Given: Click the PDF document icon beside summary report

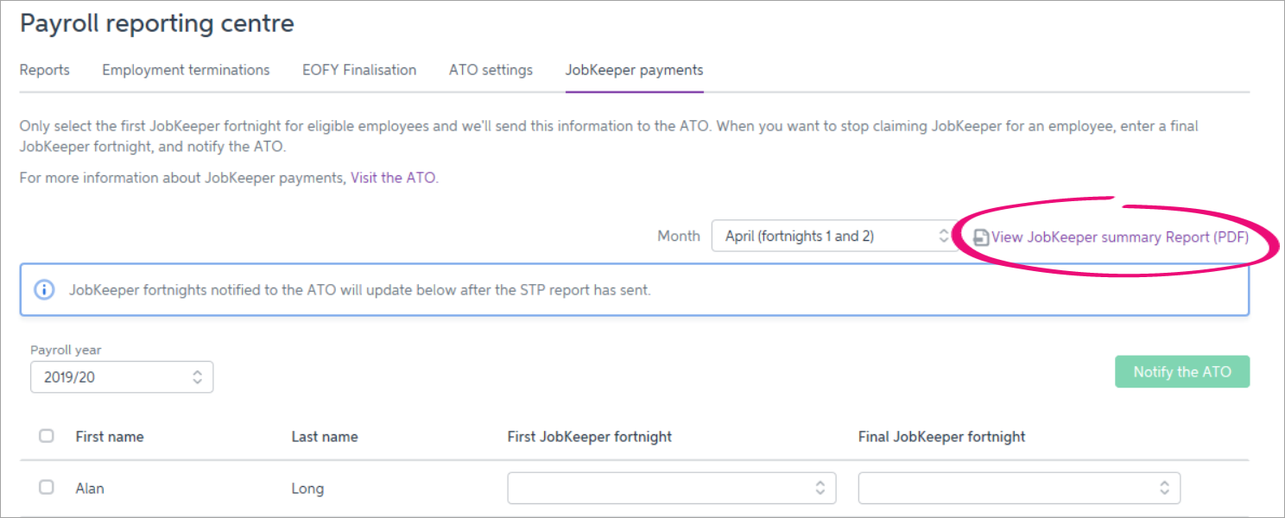Looking at the screenshot, I should (x=981, y=237).
